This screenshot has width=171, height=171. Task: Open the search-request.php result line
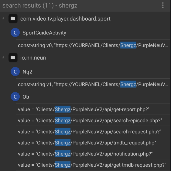[89, 132]
